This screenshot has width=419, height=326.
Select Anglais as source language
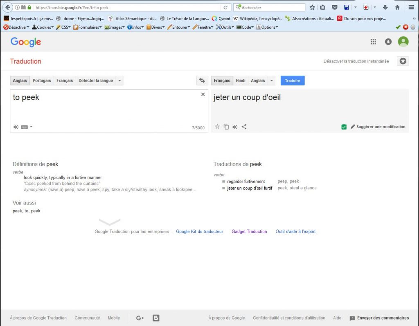coord(20,81)
